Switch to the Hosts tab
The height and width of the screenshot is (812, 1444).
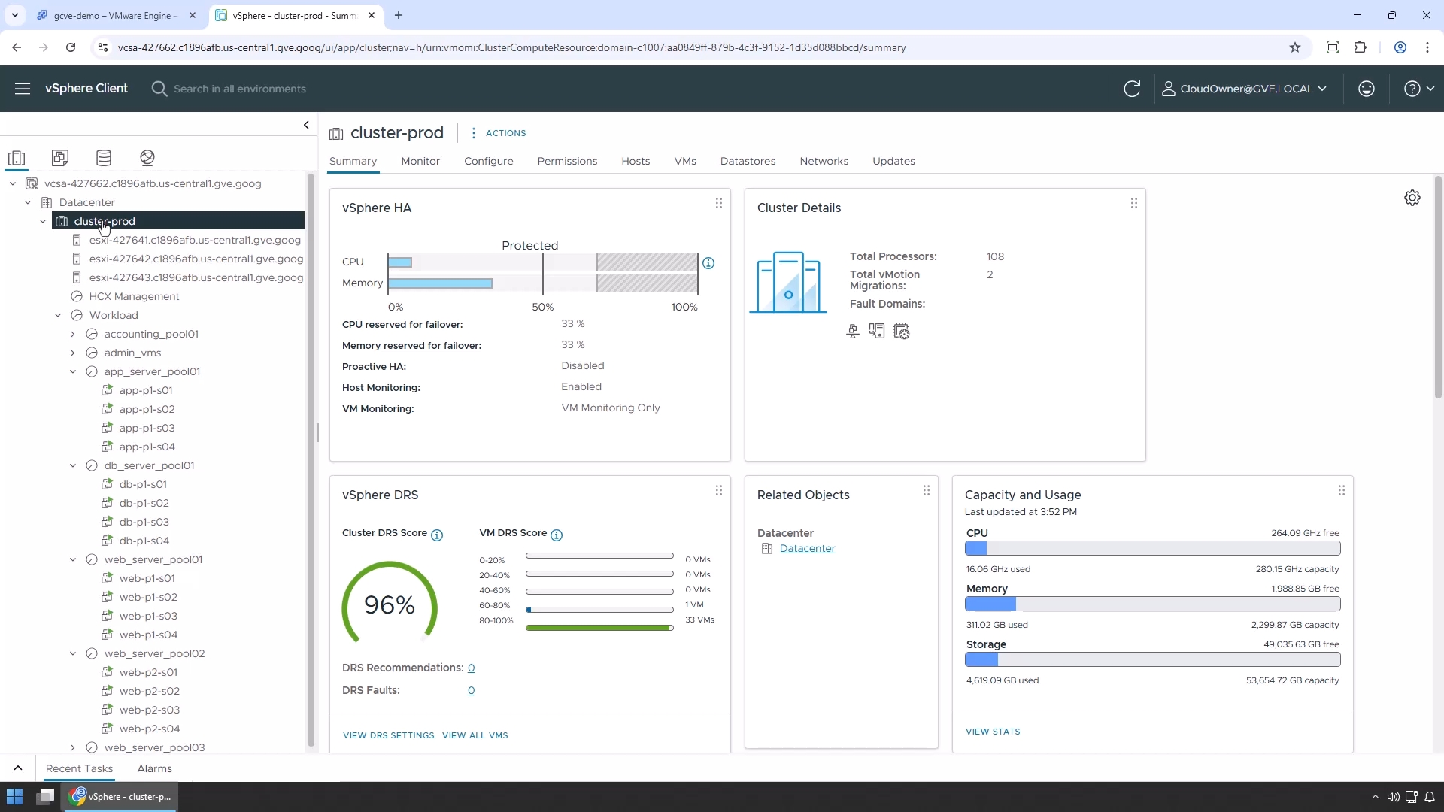pyautogui.click(x=636, y=161)
